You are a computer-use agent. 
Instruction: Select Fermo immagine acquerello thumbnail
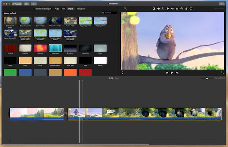click(40, 33)
